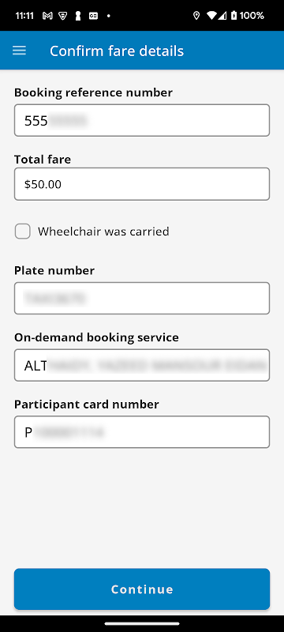284x632 pixels.
Task: Edit the Booking reference number field
Action: pos(142,120)
